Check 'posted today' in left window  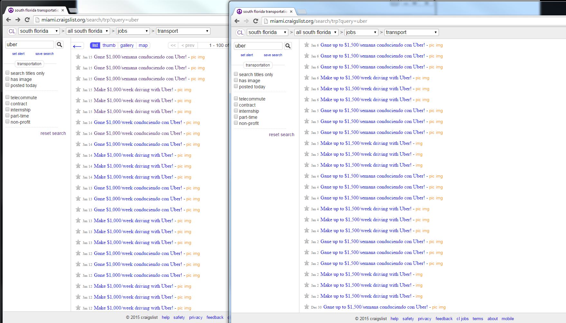point(7,85)
